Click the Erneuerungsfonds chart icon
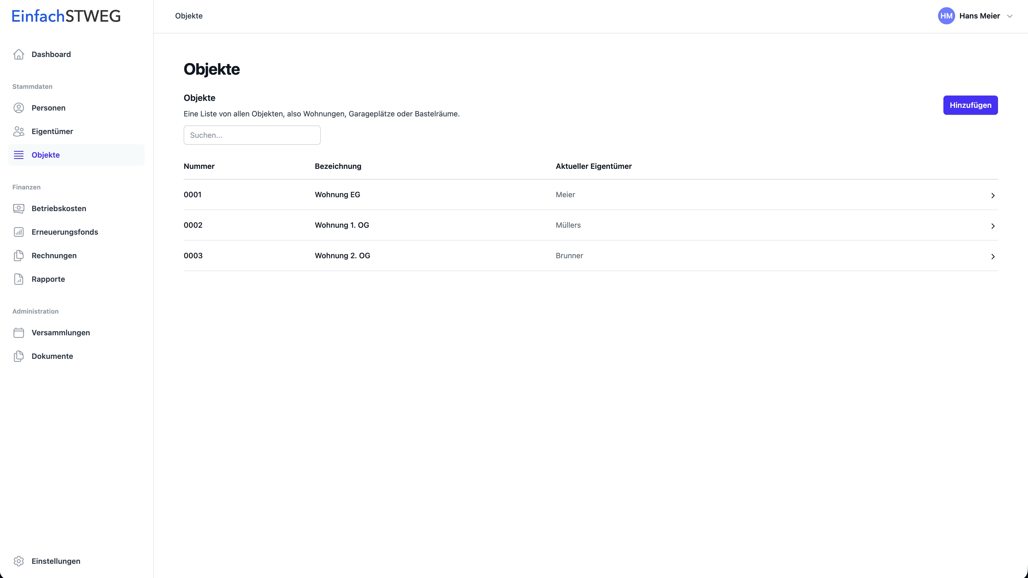This screenshot has width=1028, height=578. point(19,232)
